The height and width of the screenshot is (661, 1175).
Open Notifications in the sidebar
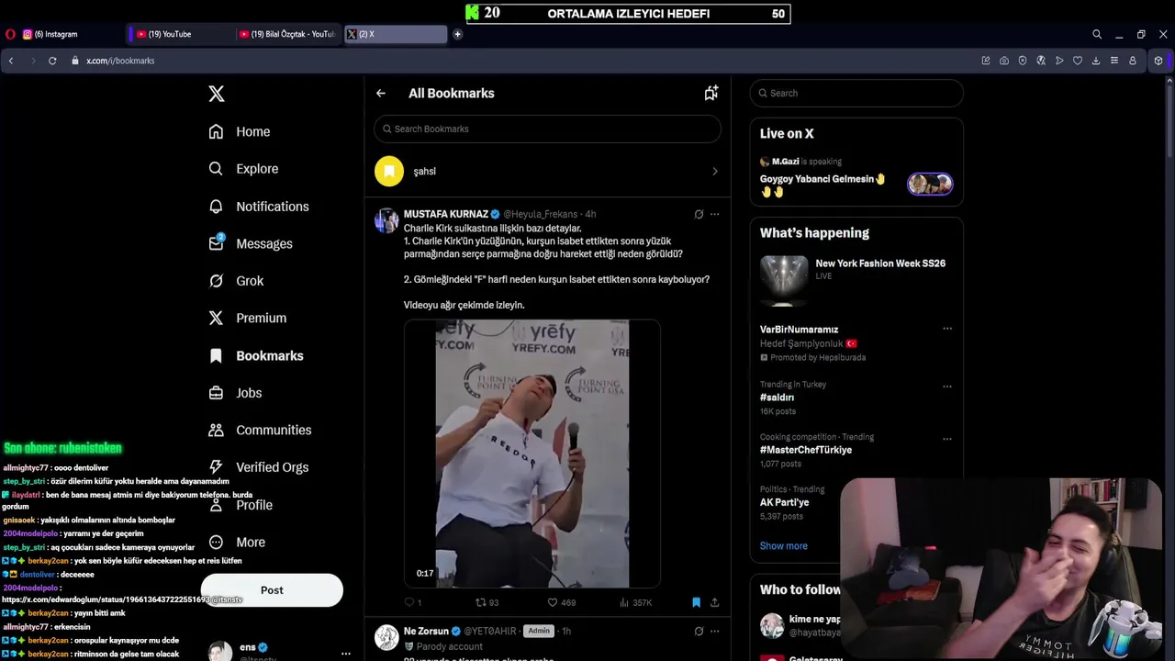pyautogui.click(x=259, y=207)
